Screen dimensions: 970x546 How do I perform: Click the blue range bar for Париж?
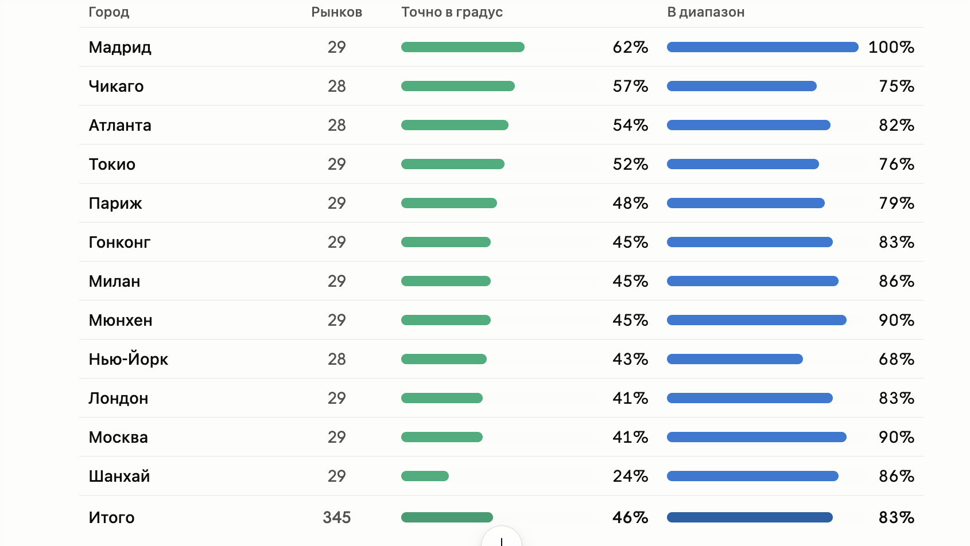coord(746,203)
